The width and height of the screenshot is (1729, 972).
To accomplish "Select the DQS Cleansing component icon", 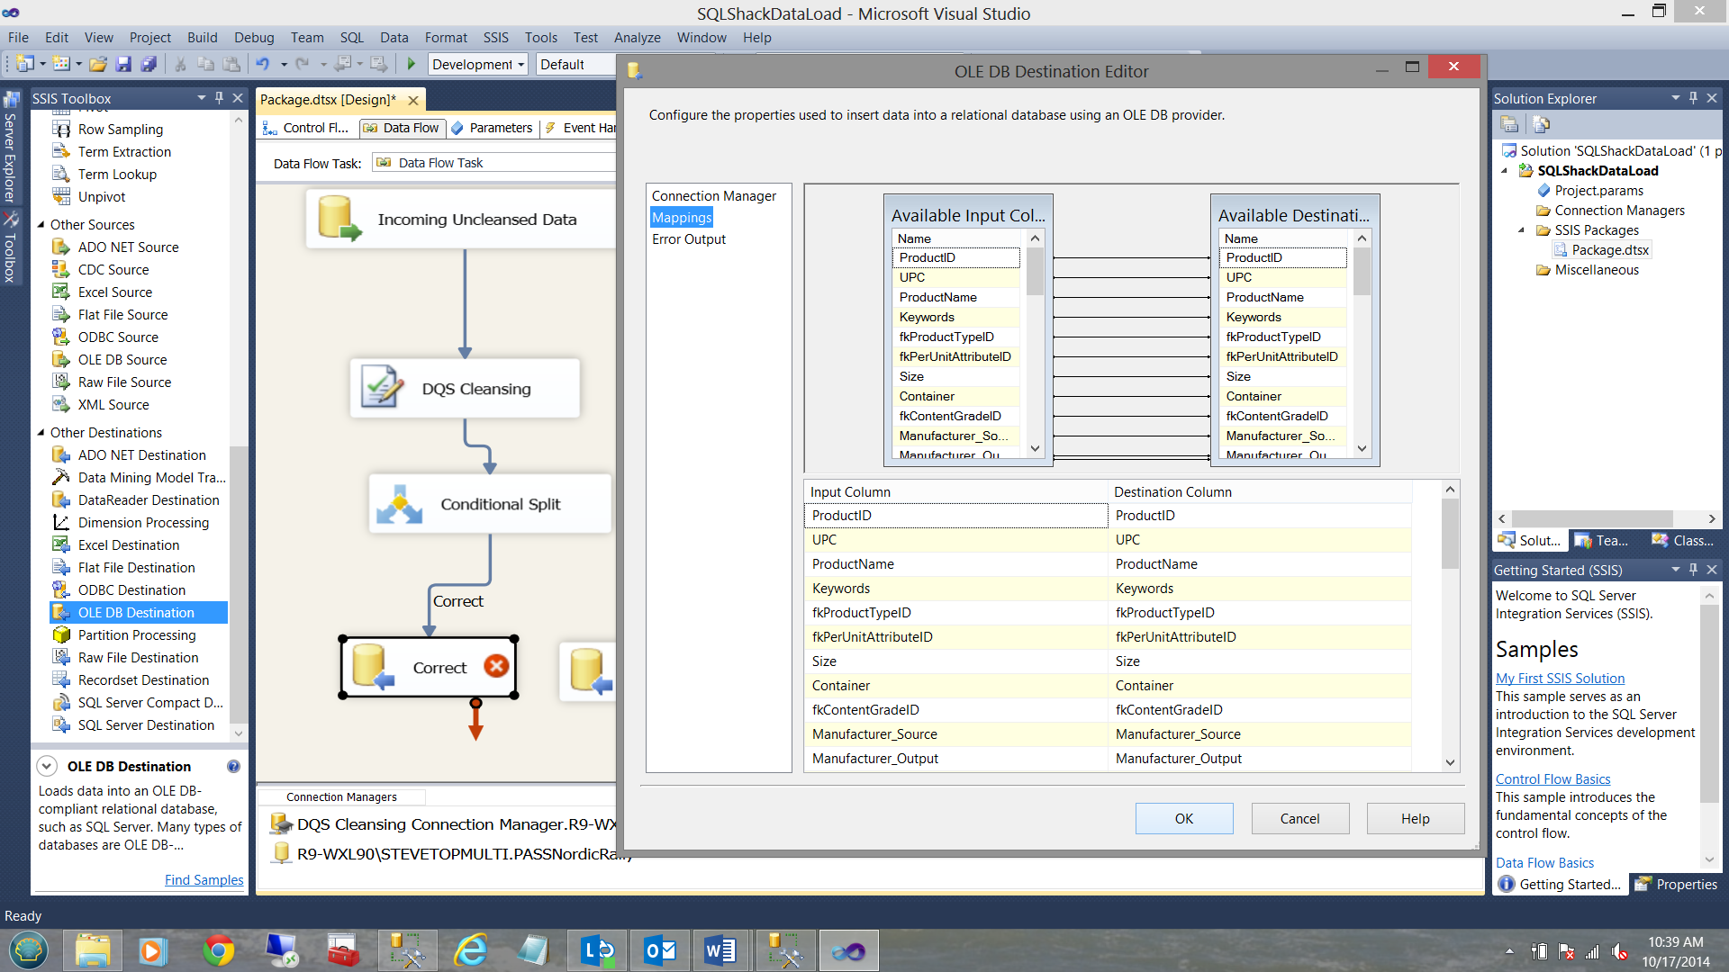I will [382, 388].
